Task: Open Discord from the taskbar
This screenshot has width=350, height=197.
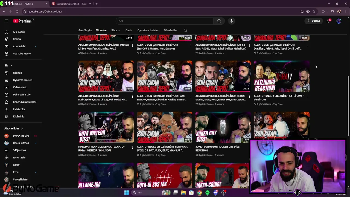Action: (x=215, y=193)
